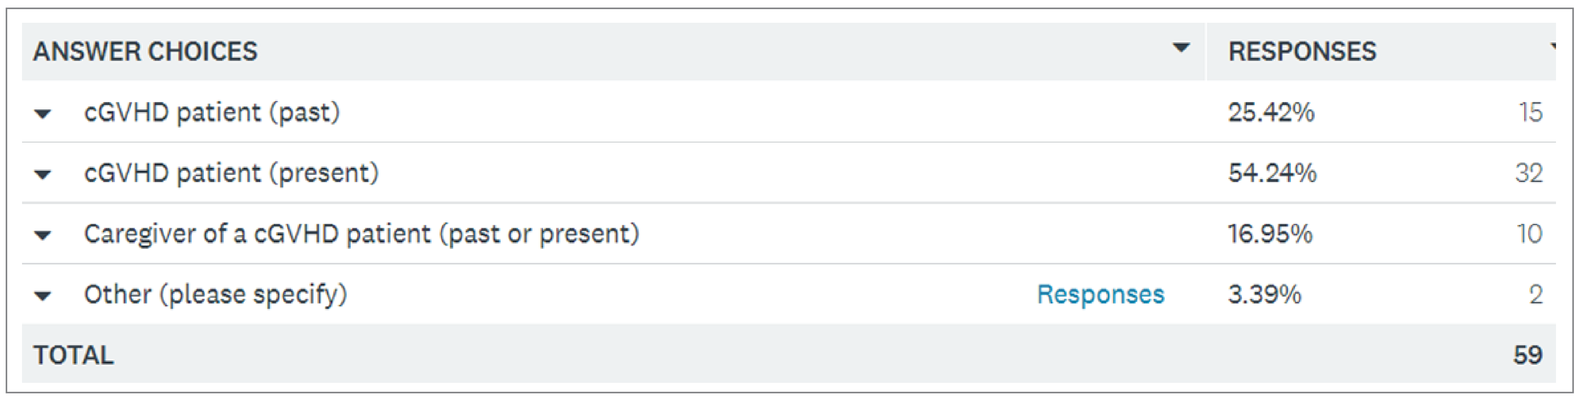Image resolution: width=1582 pixels, height=402 pixels.
Task: Click the 54.24% response percentage
Action: click(1272, 174)
